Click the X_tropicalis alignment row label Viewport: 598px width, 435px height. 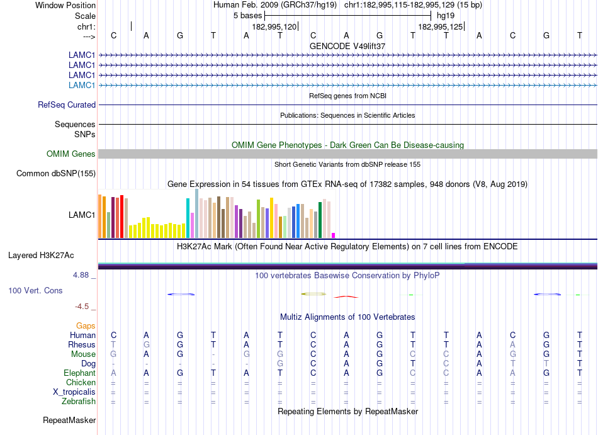pyautogui.click(x=74, y=392)
